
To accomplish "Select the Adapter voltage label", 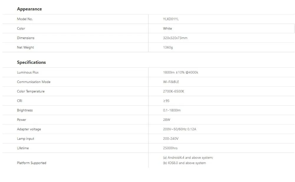I will [29, 129].
